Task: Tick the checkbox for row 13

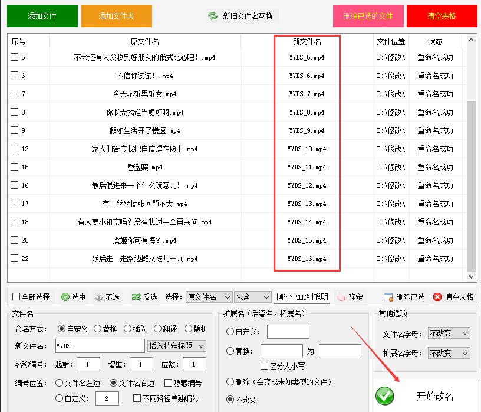Action: pos(14,149)
